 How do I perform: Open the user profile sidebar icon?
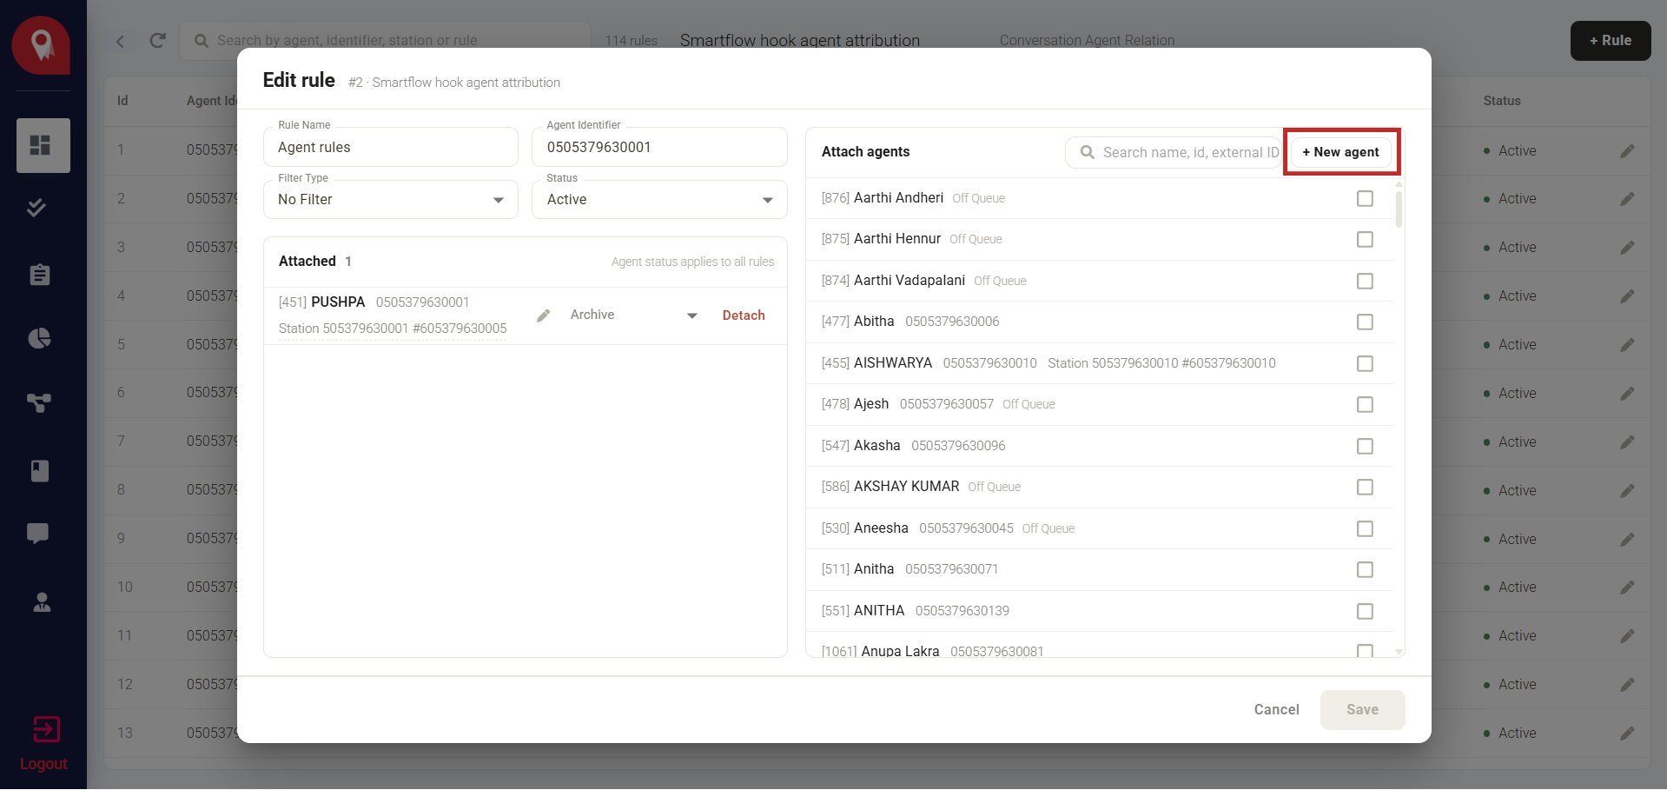coord(42,602)
